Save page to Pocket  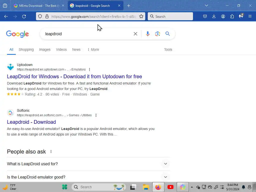[x=205, y=16]
